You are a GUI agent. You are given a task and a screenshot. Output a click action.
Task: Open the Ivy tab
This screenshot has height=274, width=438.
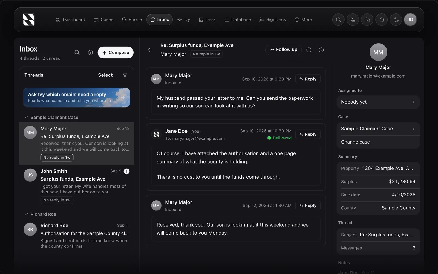click(184, 20)
